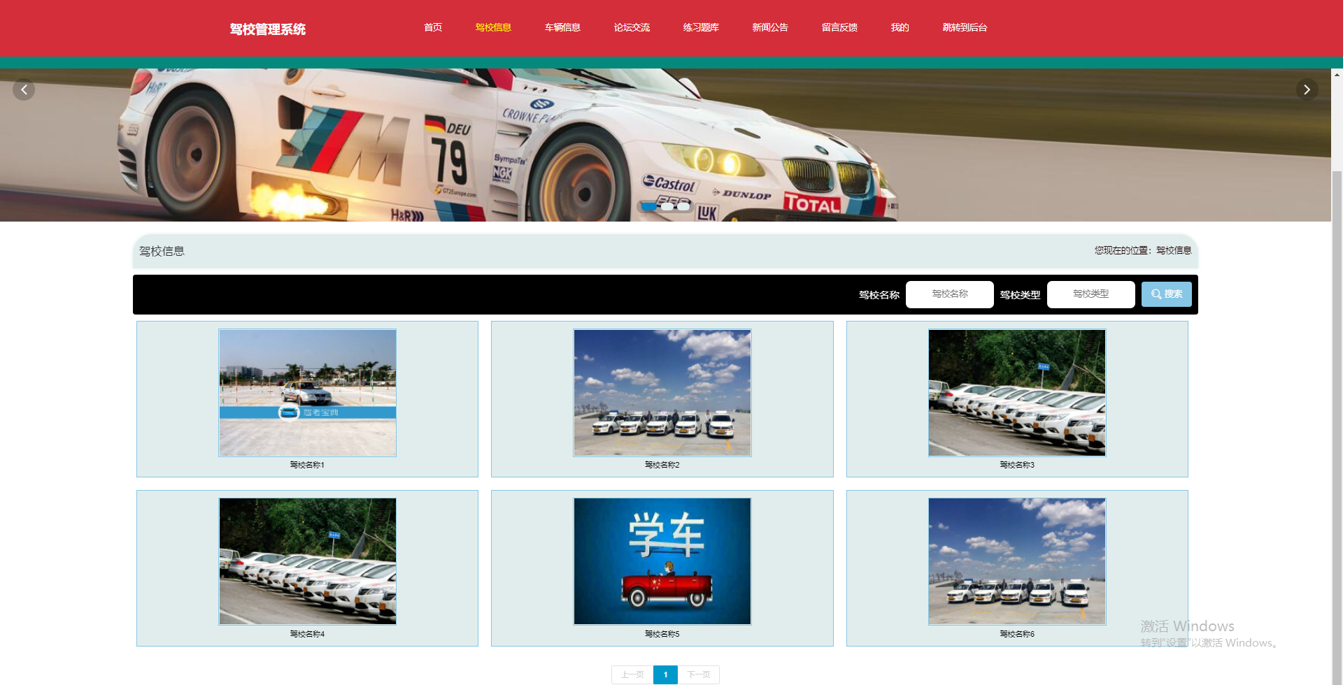Screen dimensions: 1343x685
Task: Select the third carousel indicator dot
Action: tap(683, 206)
